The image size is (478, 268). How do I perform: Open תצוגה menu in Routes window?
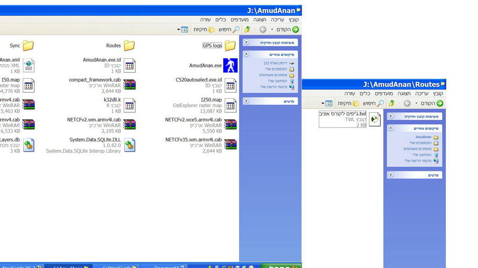[x=404, y=94]
